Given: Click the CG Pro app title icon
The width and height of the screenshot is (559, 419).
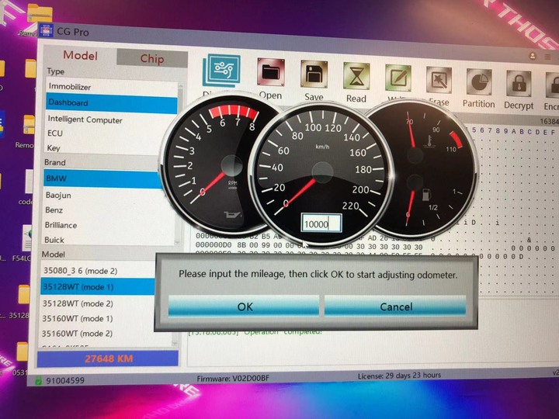Looking at the screenshot, I should coord(46,30).
